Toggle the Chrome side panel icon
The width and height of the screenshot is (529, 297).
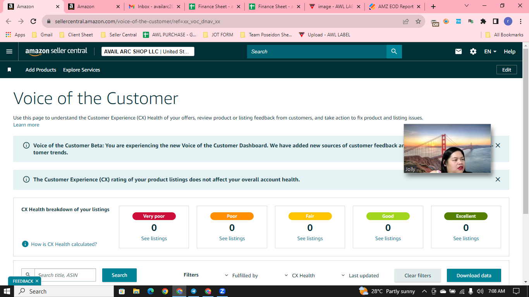496,22
